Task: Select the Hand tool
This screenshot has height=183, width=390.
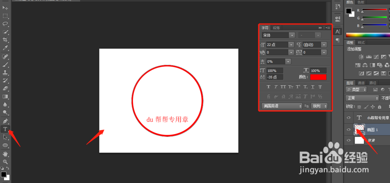Action: [5, 154]
